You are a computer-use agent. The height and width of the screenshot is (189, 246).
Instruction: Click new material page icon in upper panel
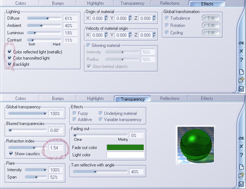point(241,72)
